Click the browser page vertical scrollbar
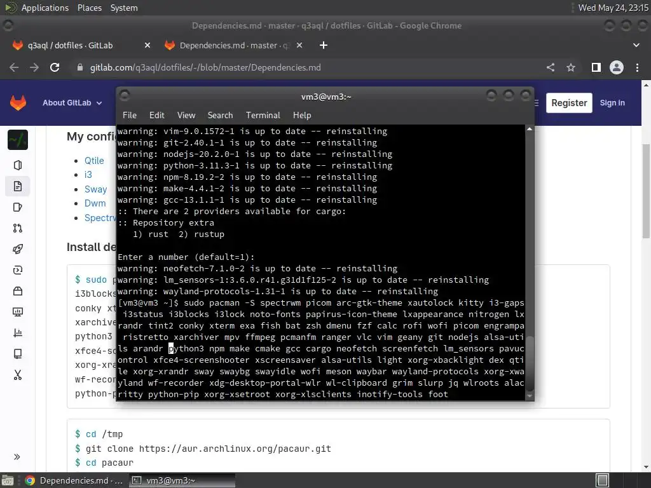This screenshot has width=651, height=488. point(646,191)
